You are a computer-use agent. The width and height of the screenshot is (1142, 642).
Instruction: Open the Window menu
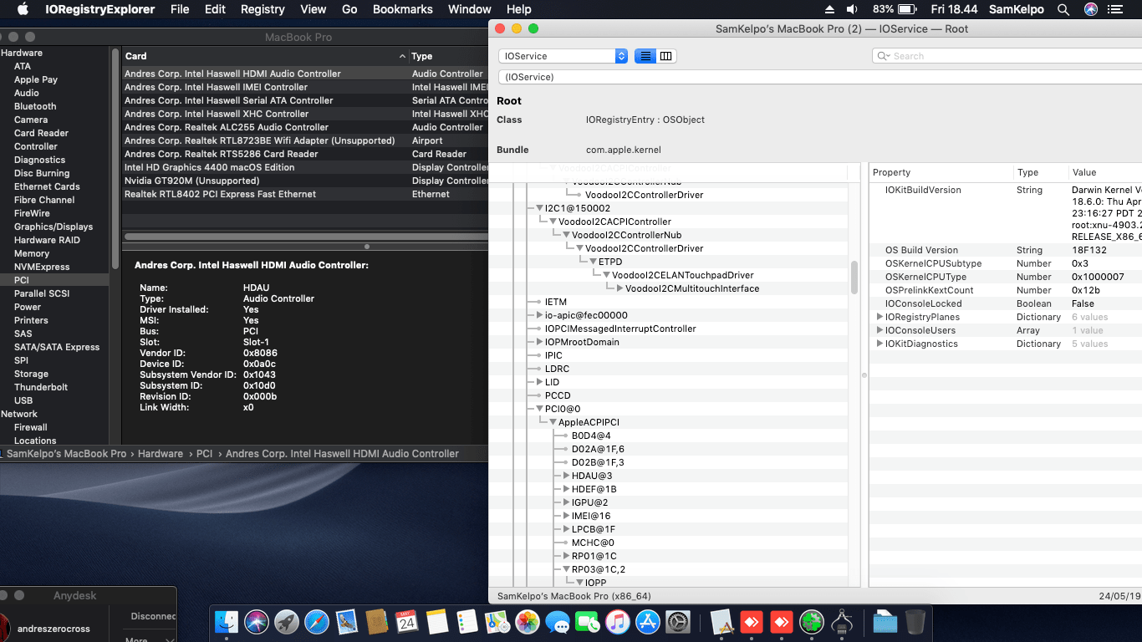(470, 9)
